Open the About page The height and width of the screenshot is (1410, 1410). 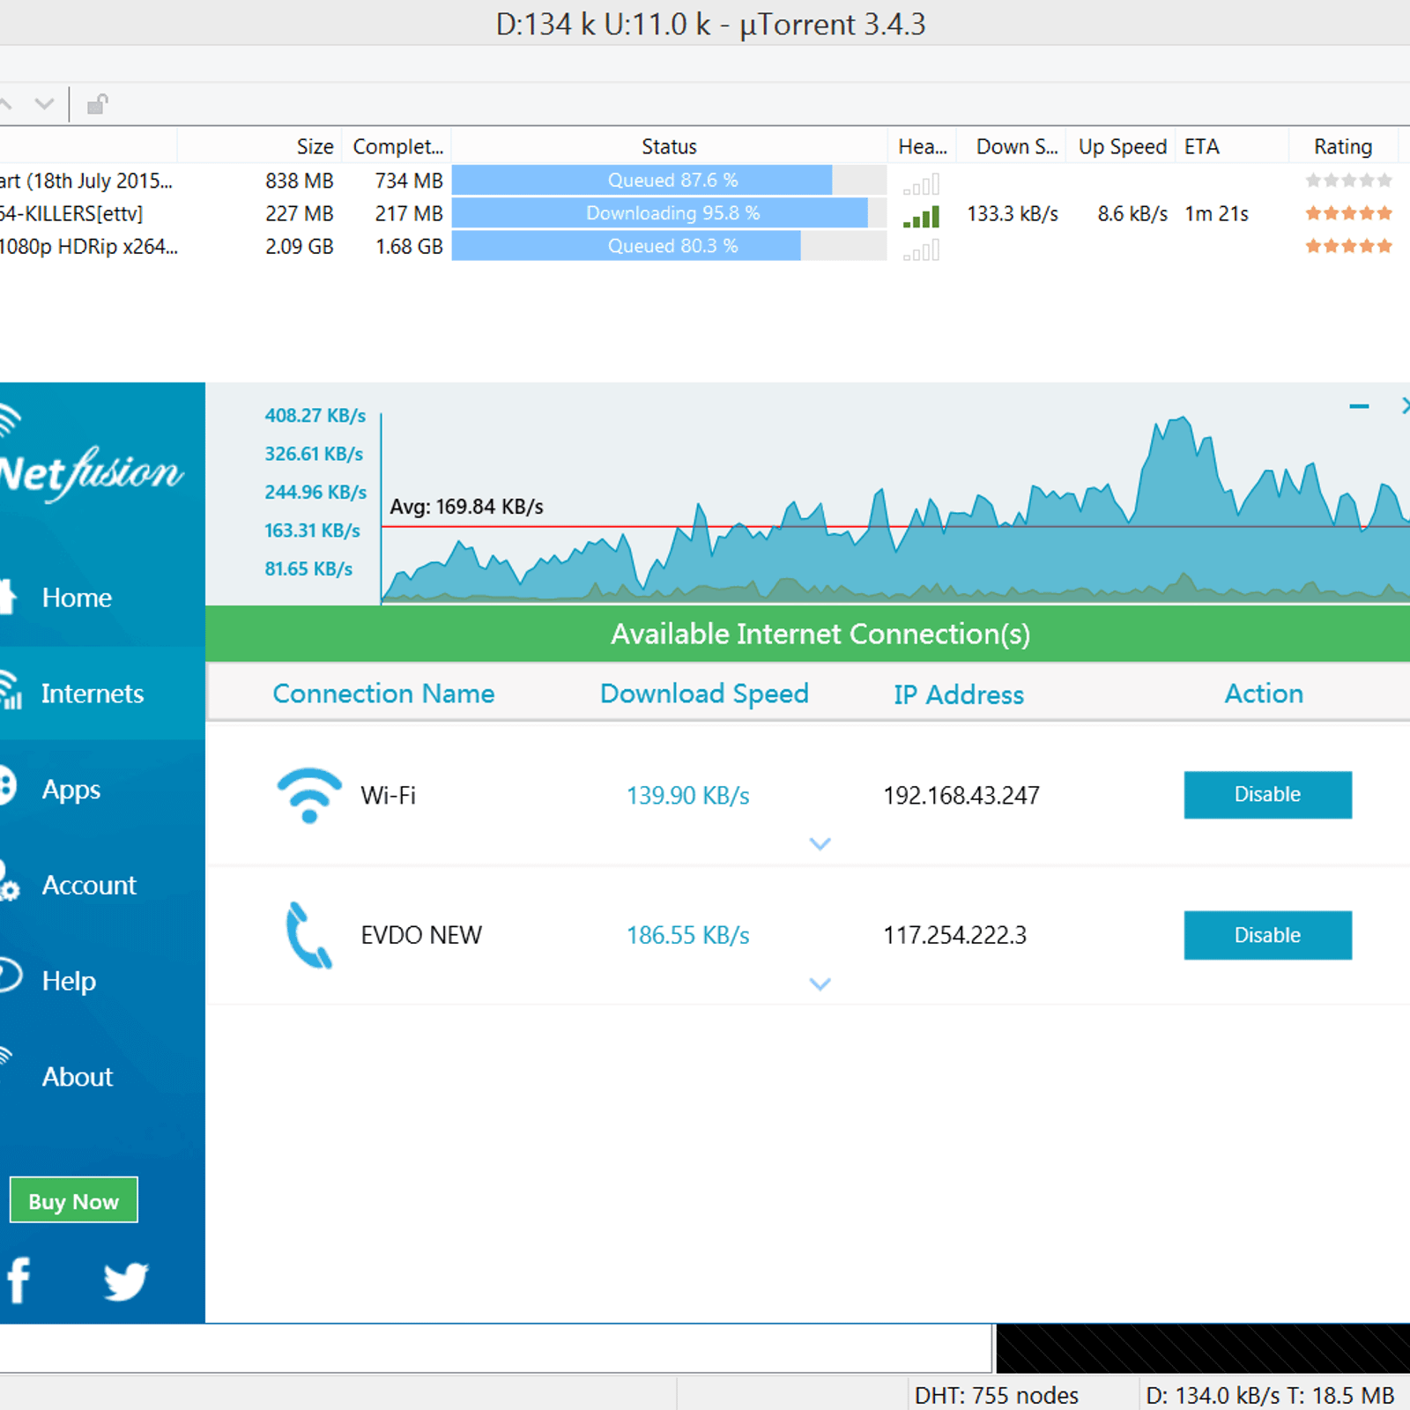pyautogui.click(x=78, y=1077)
